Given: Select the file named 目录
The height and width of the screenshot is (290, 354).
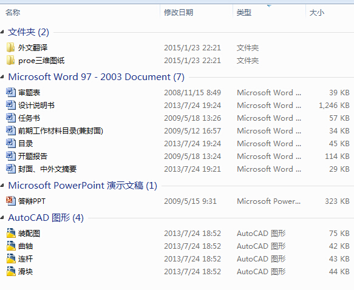Looking at the screenshot, I should pos(26,143).
